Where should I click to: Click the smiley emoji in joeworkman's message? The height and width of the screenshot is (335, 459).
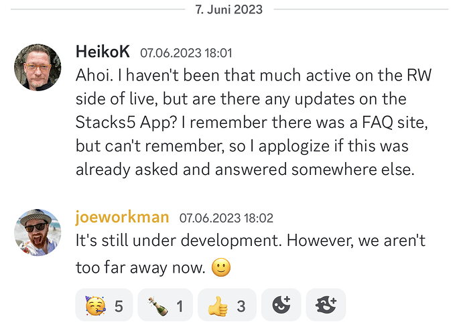point(221,267)
